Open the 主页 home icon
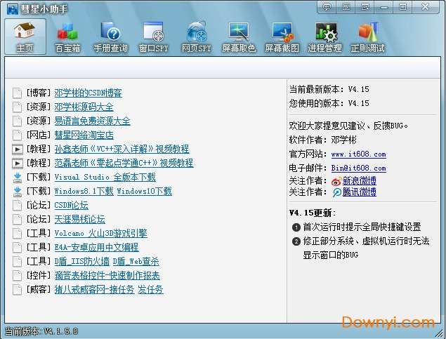The width and height of the screenshot is (446, 339). [25, 36]
